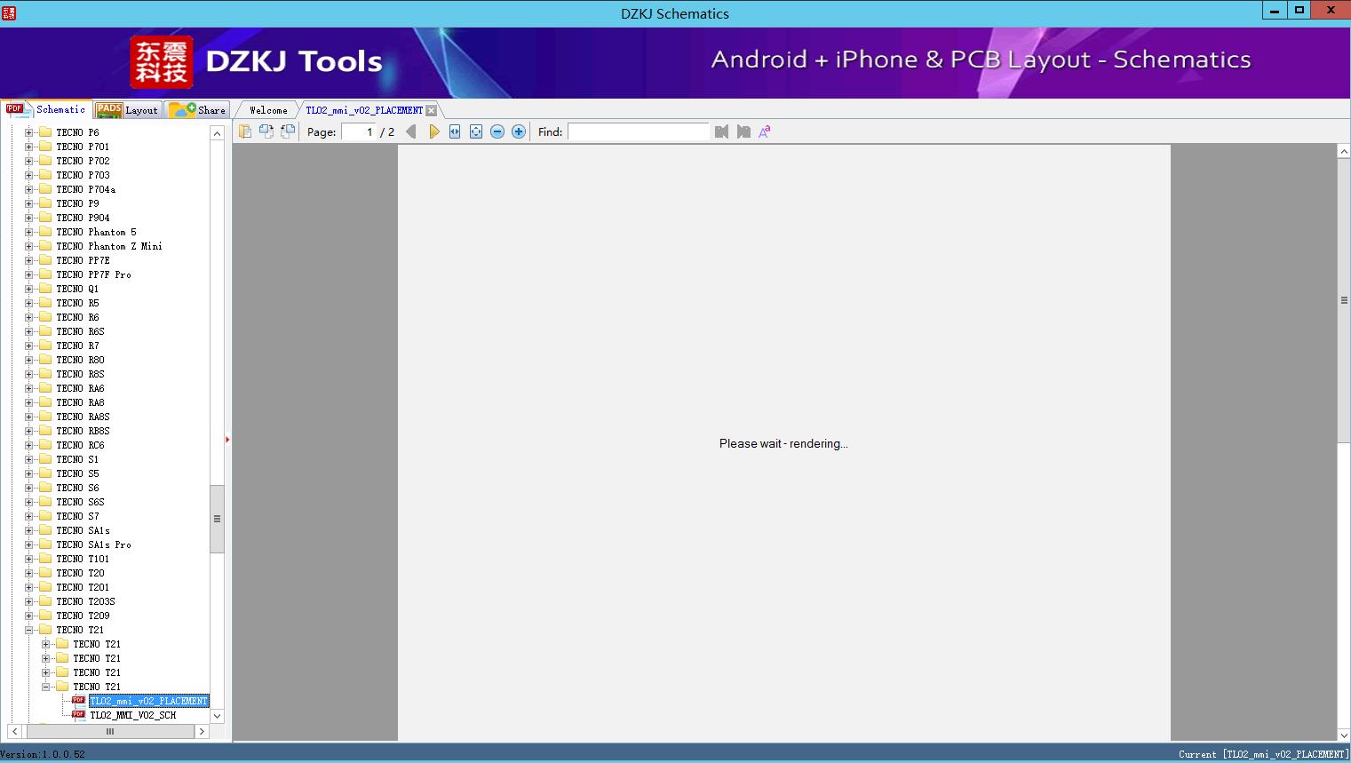Click Version:1.0.0.52 status text
The image size is (1351, 763).
tap(43, 754)
